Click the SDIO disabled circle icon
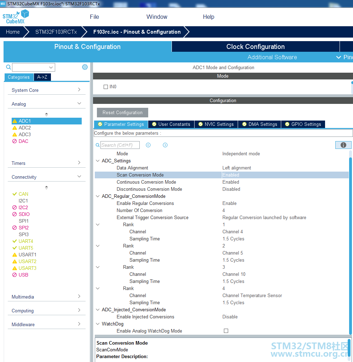 click(15, 214)
